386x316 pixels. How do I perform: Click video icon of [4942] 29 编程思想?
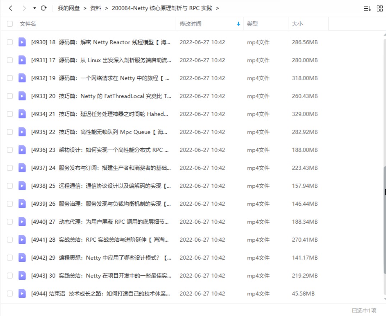point(22,258)
